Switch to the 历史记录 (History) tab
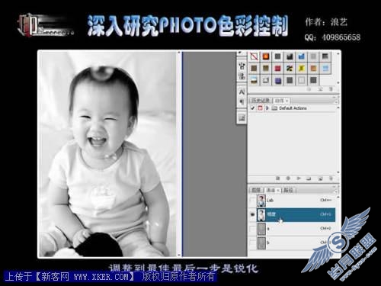The width and height of the screenshot is (381, 286). coord(261,101)
